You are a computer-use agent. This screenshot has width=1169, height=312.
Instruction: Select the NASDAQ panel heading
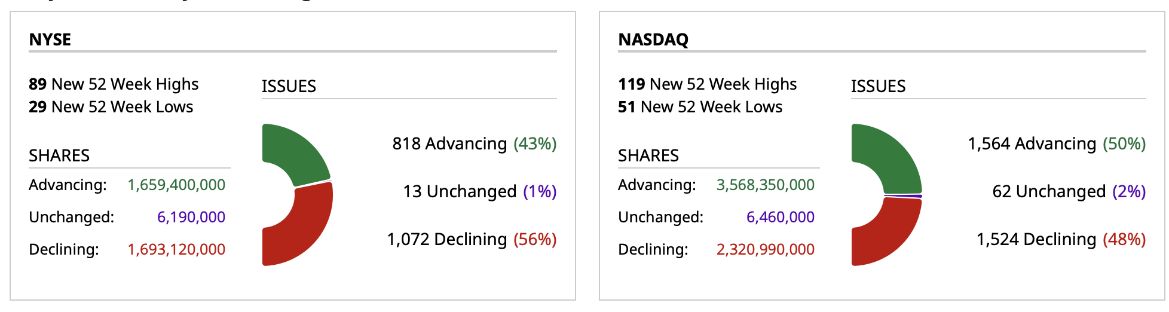[x=653, y=39]
